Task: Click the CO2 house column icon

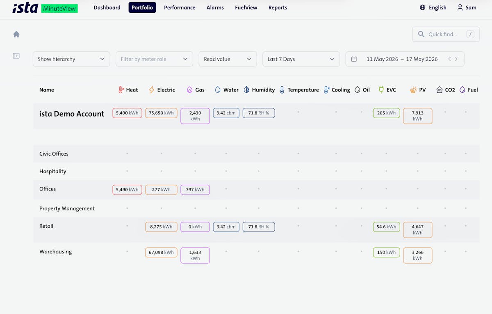Action: coord(440,90)
